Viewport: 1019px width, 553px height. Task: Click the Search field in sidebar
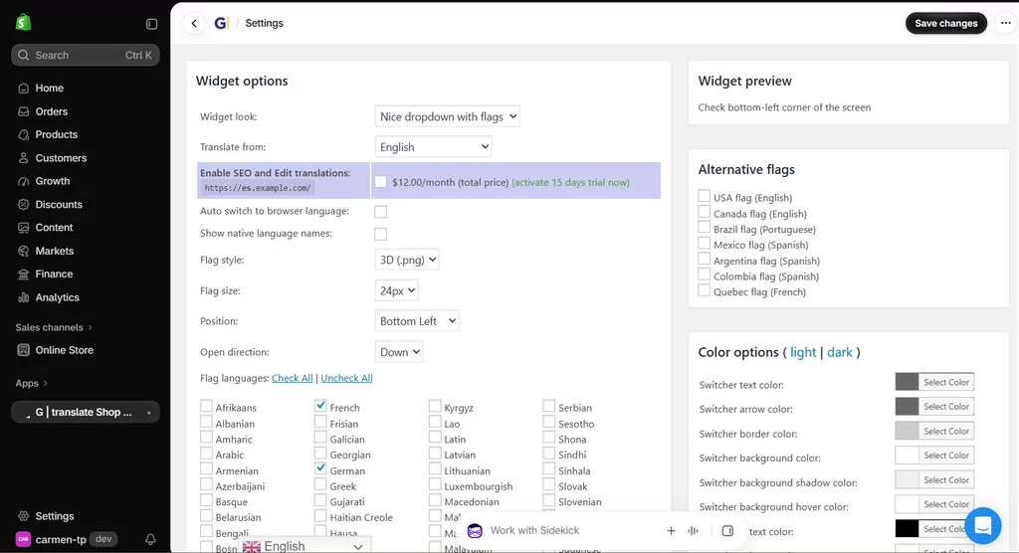tap(86, 56)
